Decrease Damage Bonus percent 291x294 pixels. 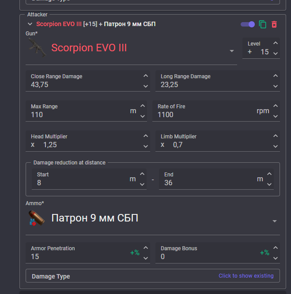(276, 258)
